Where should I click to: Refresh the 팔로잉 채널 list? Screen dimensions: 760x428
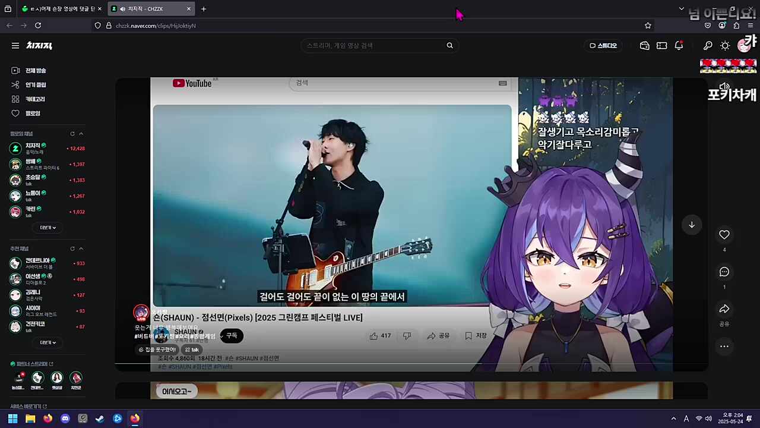click(72, 134)
